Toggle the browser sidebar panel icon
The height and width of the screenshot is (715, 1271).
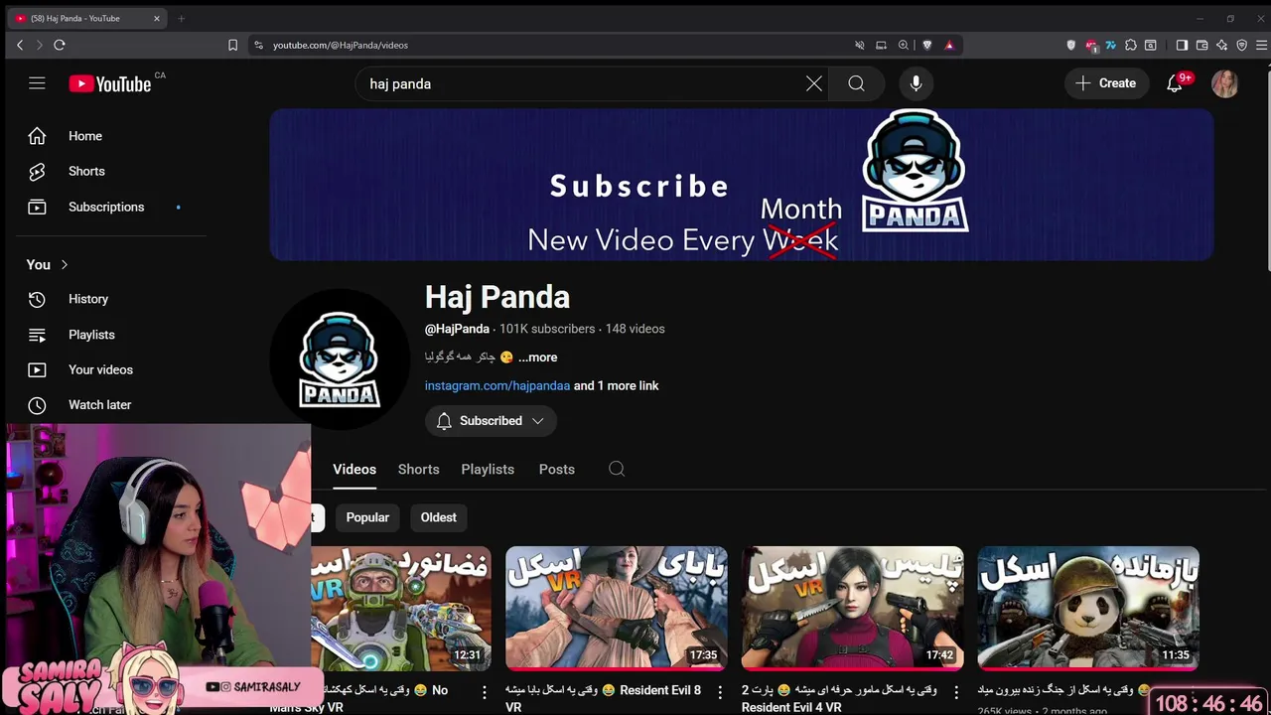click(x=1182, y=45)
